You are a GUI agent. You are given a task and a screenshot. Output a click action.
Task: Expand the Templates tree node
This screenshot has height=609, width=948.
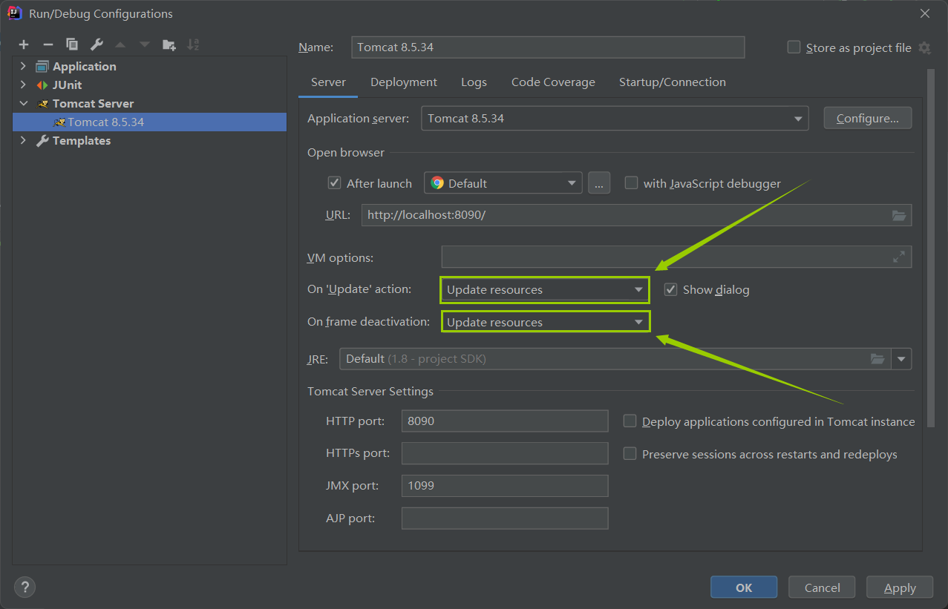tap(23, 140)
